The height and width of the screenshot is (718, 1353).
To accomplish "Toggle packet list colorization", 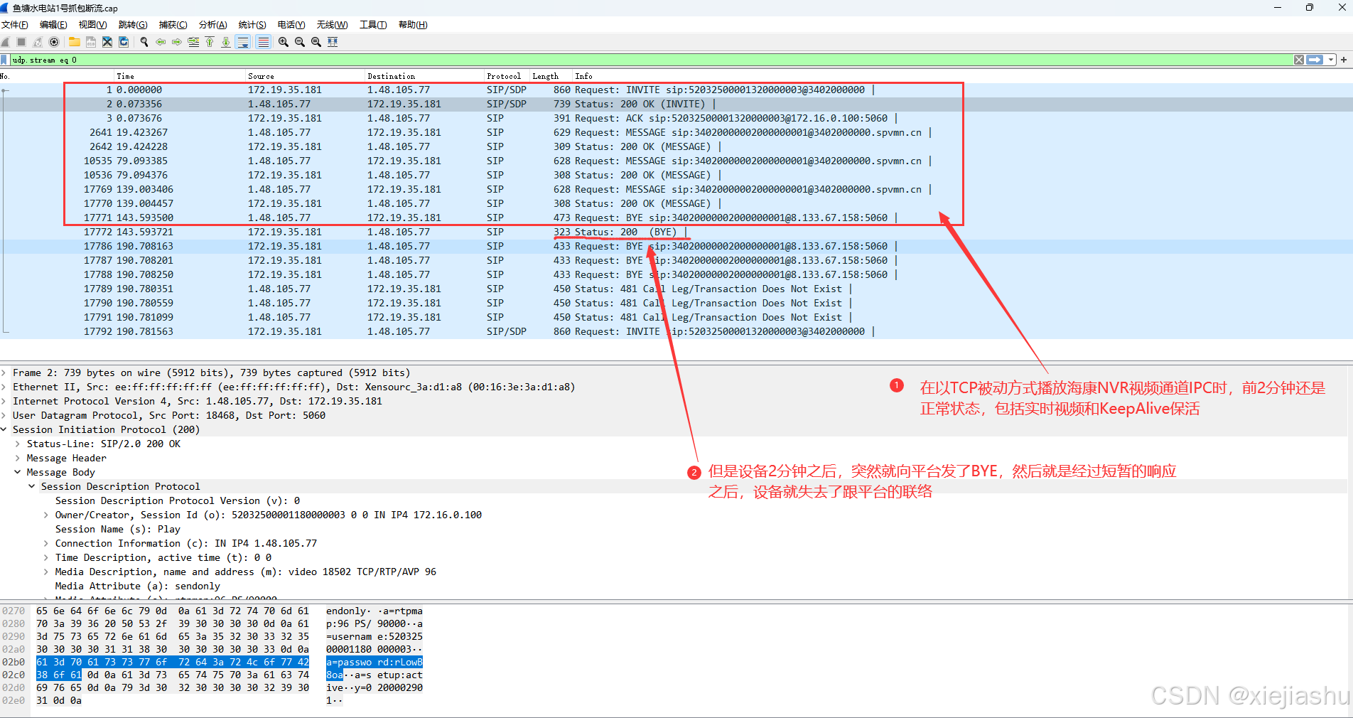I will coord(263,42).
